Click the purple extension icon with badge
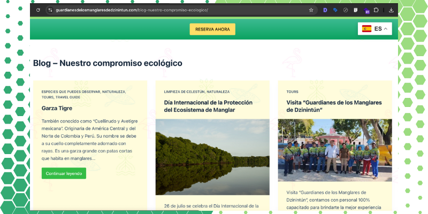428x214 pixels. (366, 10)
